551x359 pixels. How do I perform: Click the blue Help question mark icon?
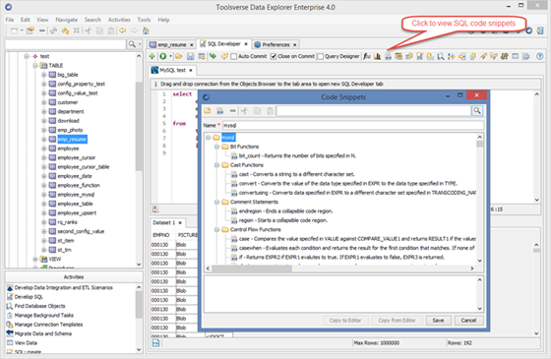[x=540, y=56]
